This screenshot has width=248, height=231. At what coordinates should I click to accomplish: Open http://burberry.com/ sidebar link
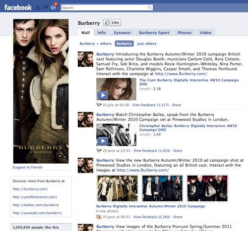(x=30, y=189)
